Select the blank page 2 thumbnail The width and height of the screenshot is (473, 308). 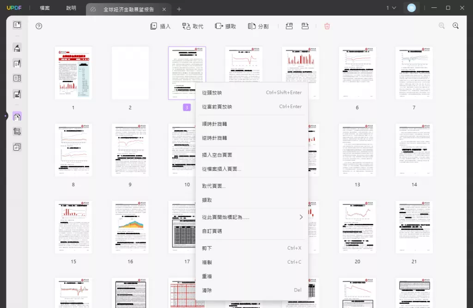[x=130, y=73]
